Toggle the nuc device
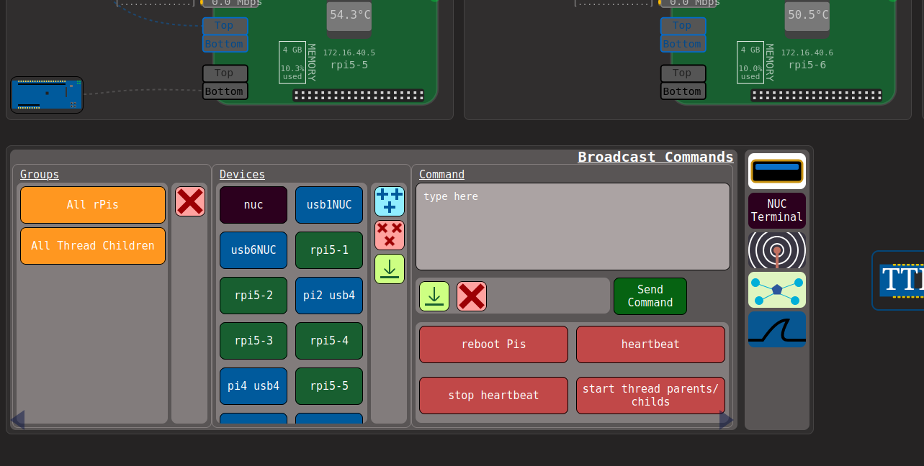 (254, 205)
